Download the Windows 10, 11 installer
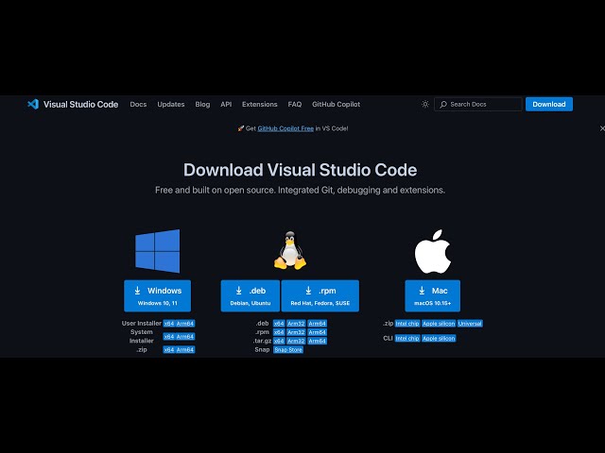This screenshot has width=605, height=453. (x=158, y=295)
